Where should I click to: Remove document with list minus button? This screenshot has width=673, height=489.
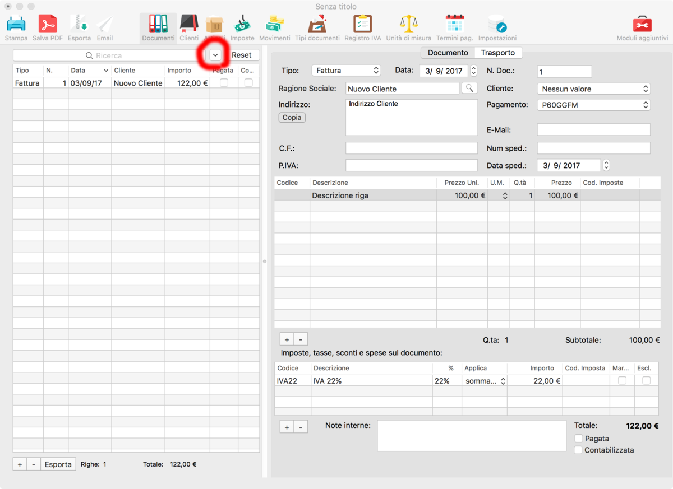click(34, 464)
